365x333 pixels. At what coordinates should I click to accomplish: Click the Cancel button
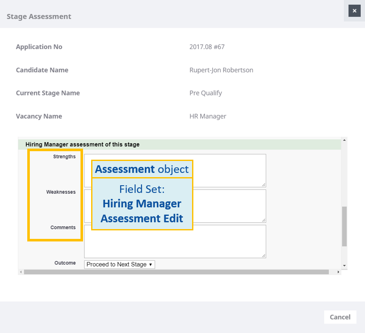coord(340,317)
